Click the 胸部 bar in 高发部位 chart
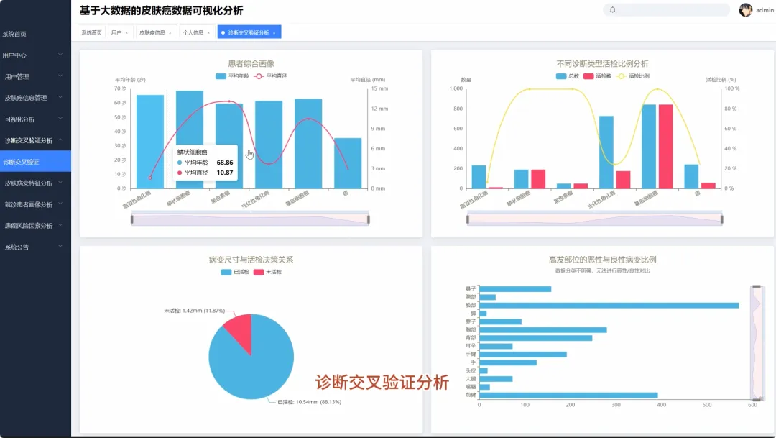 543,329
